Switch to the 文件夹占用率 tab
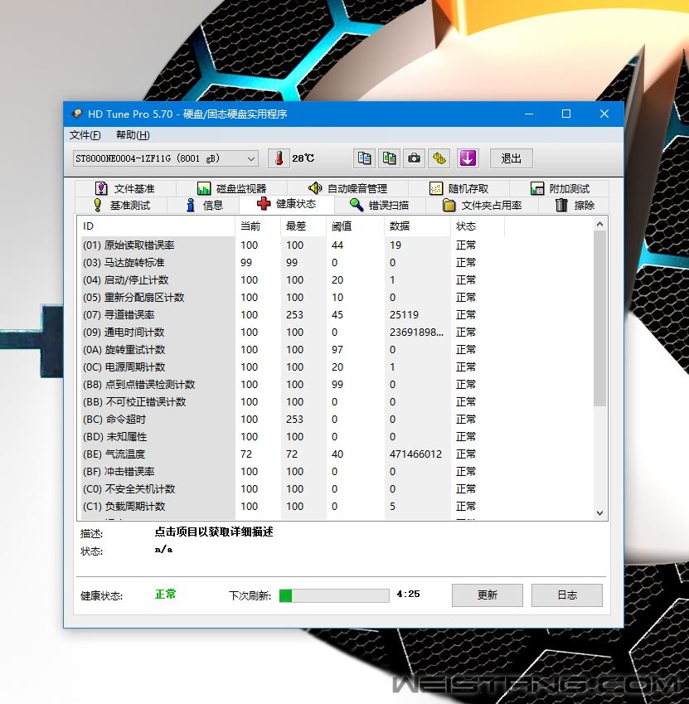689x704 pixels. [482, 205]
